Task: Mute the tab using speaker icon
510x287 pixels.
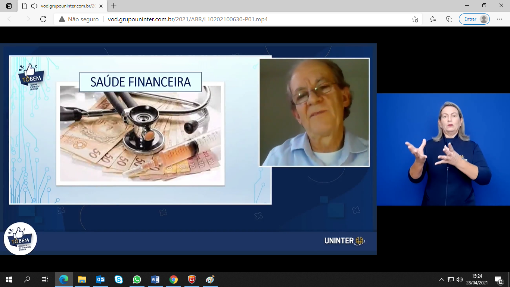Action: click(34, 6)
